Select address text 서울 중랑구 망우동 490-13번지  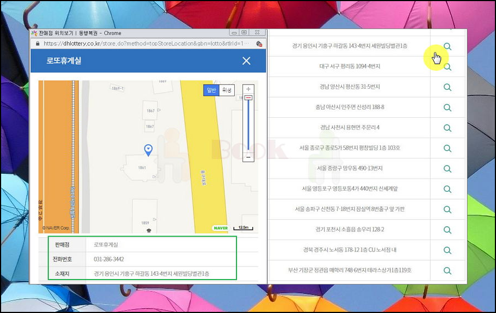(350, 168)
